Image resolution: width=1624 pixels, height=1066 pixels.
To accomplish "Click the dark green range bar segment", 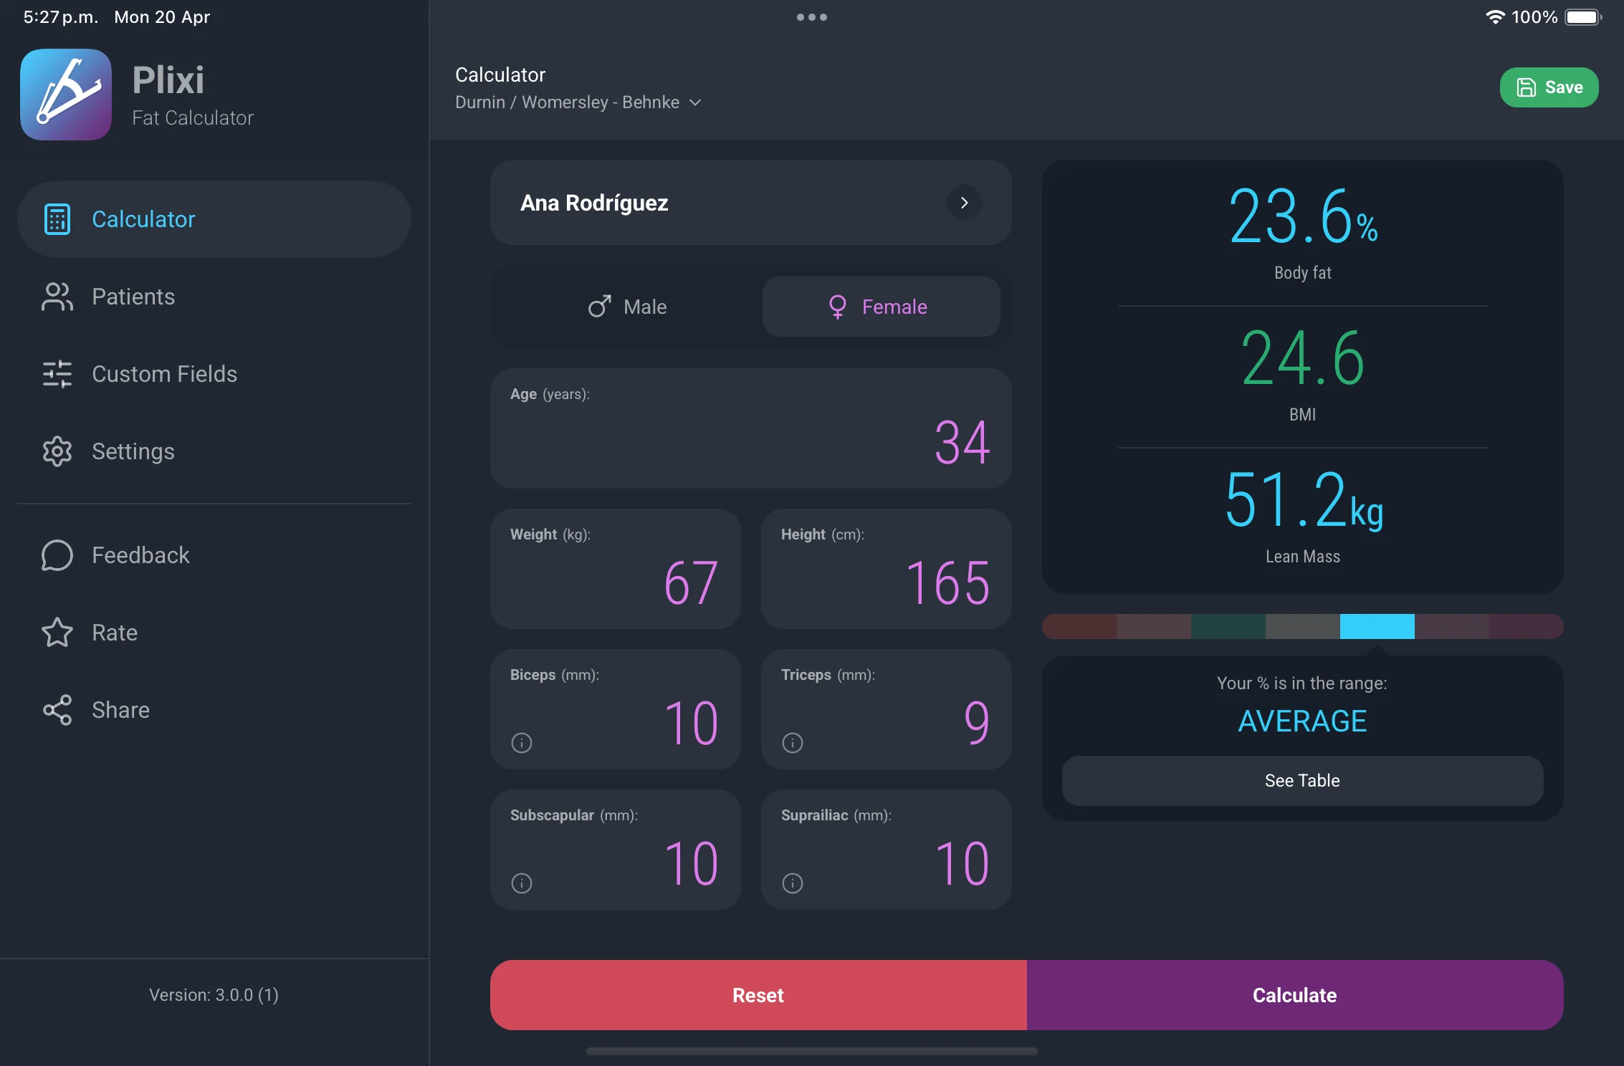I will click(1228, 626).
